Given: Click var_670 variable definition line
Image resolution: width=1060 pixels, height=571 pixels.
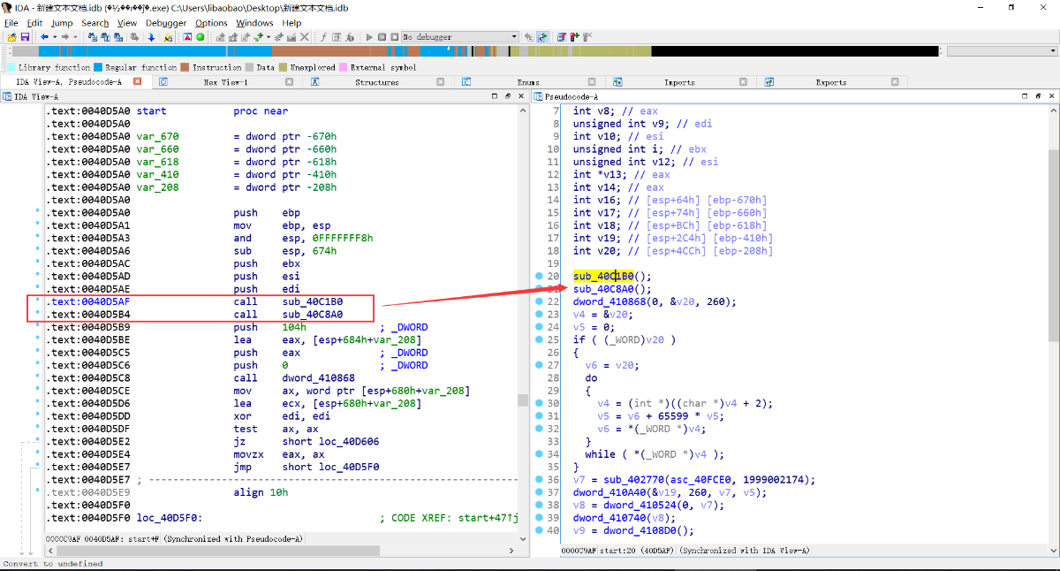Looking at the screenshot, I should (236, 137).
